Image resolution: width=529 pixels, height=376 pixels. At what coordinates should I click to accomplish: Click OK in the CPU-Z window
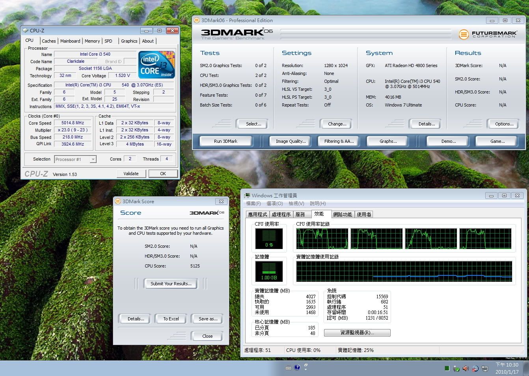(163, 174)
